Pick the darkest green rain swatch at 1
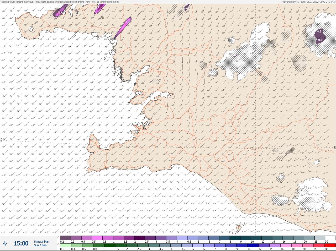This screenshot has width=336, height=251. click(110, 245)
